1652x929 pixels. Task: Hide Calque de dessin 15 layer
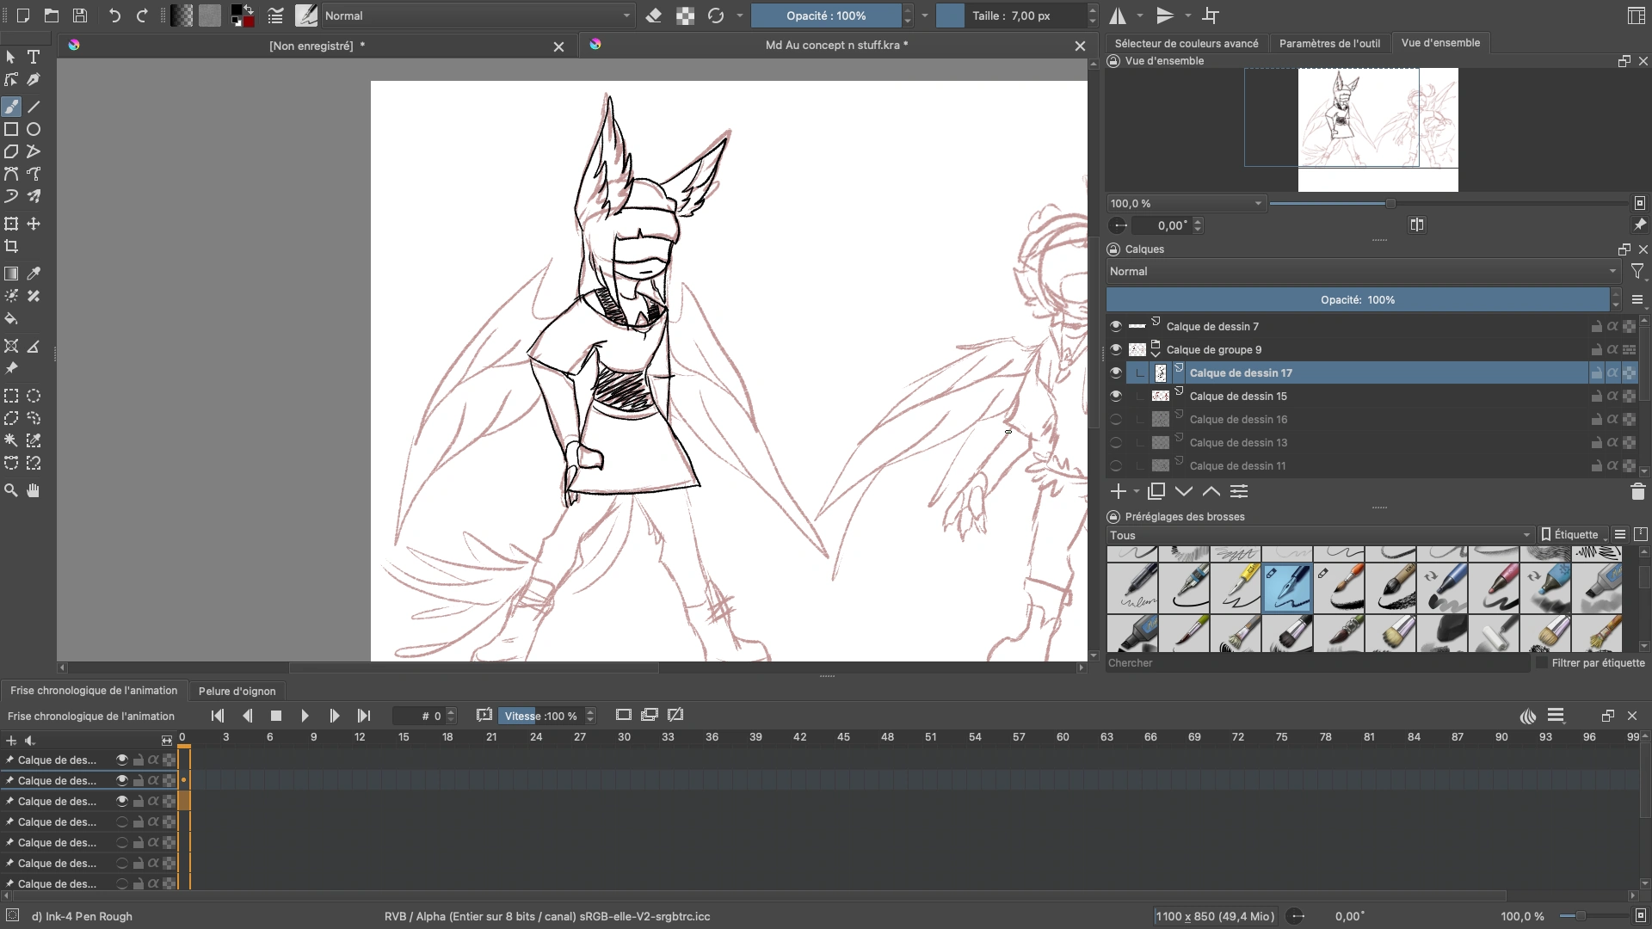pos(1116,397)
